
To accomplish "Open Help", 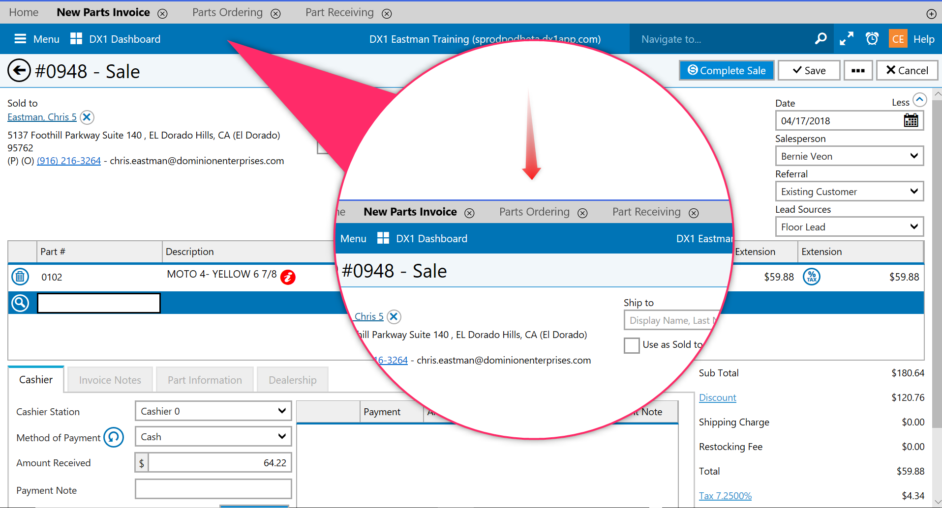I will pyautogui.click(x=924, y=39).
